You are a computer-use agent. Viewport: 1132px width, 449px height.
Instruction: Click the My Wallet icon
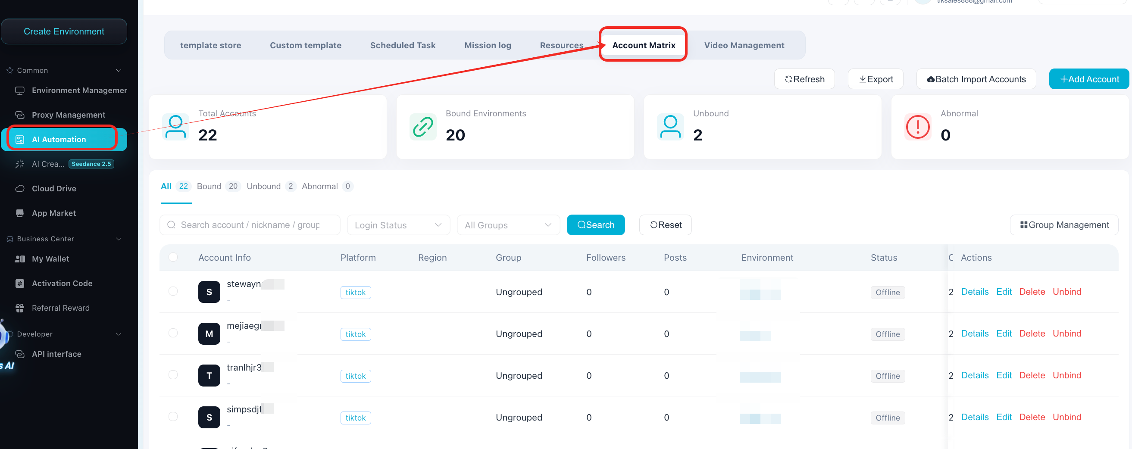20,259
